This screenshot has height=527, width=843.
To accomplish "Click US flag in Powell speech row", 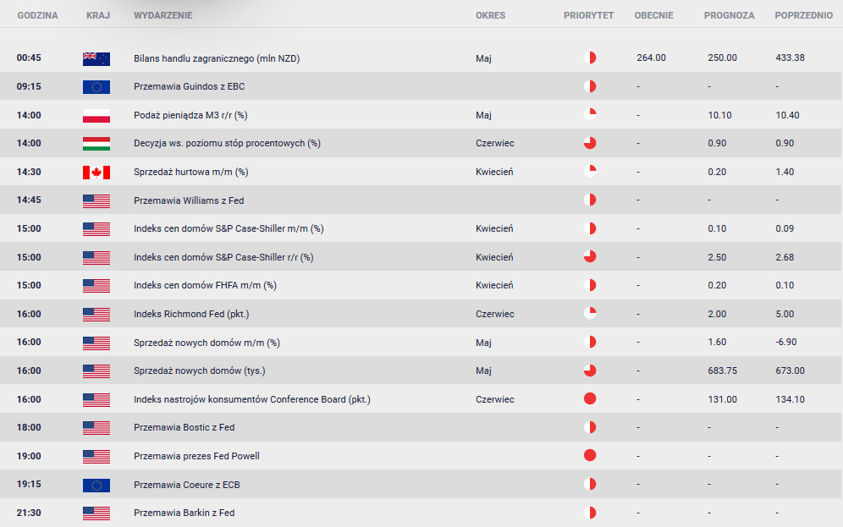I will pyautogui.click(x=96, y=457).
